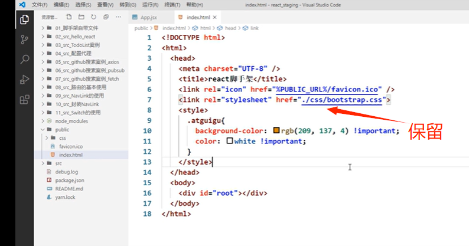Image resolution: width=469 pixels, height=246 pixels.
Task: Select the 06_src_github搜索案例_pubsub folder
Action: pos(82,70)
